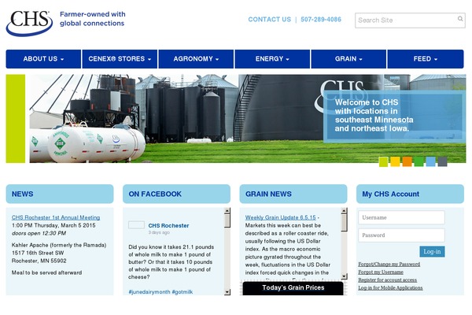This screenshot has height=315, width=472.
Task: Expand the Agronomy menu
Action: [x=196, y=59]
